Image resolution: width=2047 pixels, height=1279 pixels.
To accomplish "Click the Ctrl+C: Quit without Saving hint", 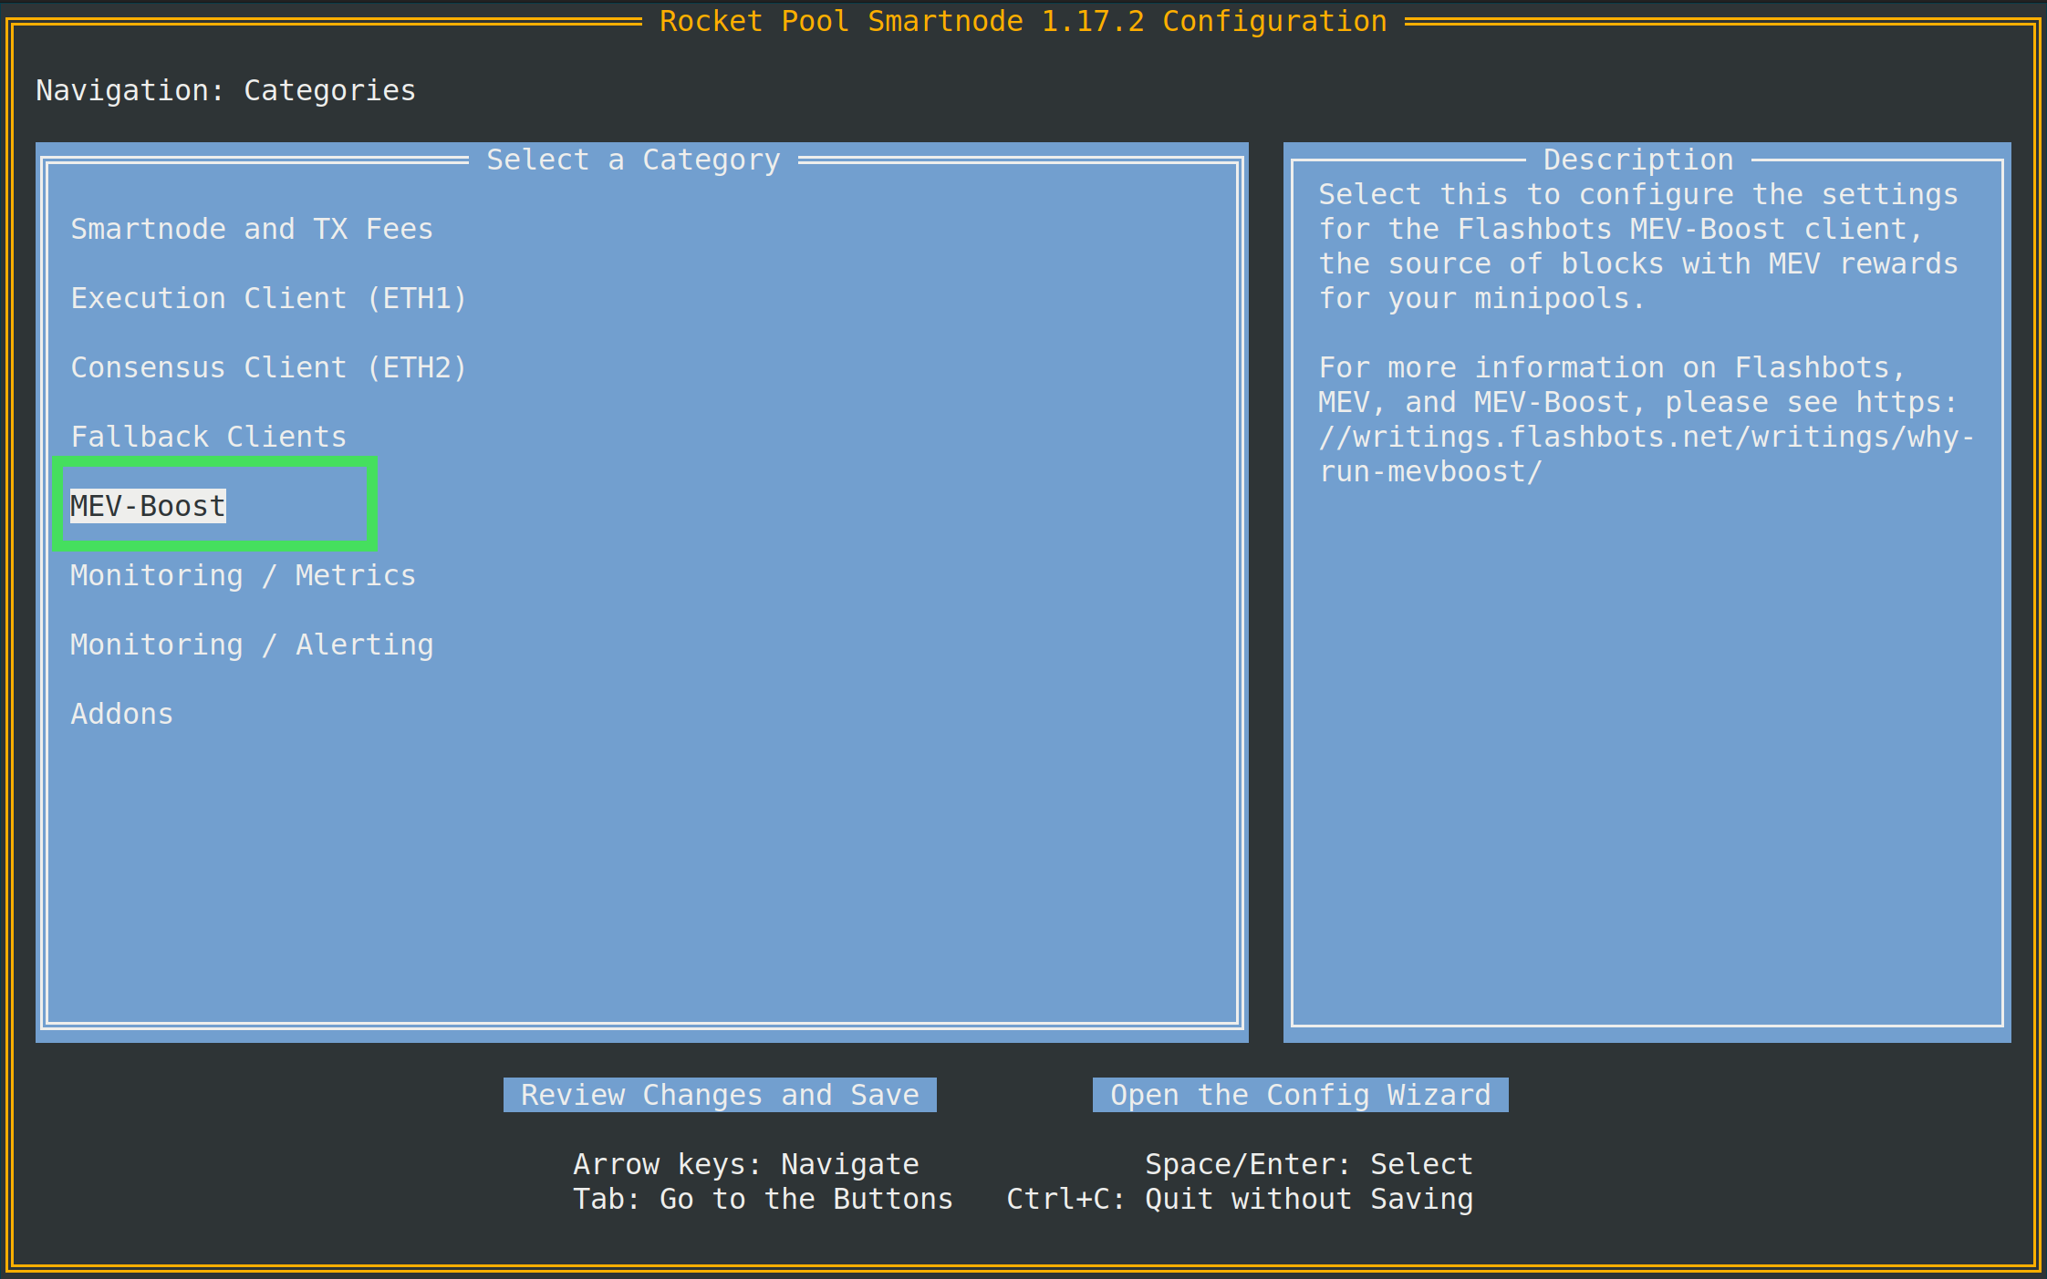I will coord(1239,1199).
